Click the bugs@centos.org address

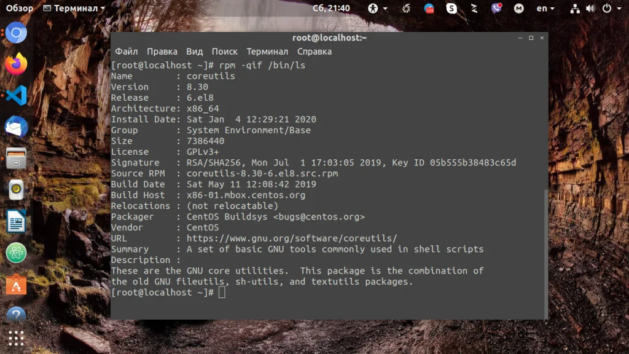(x=319, y=217)
